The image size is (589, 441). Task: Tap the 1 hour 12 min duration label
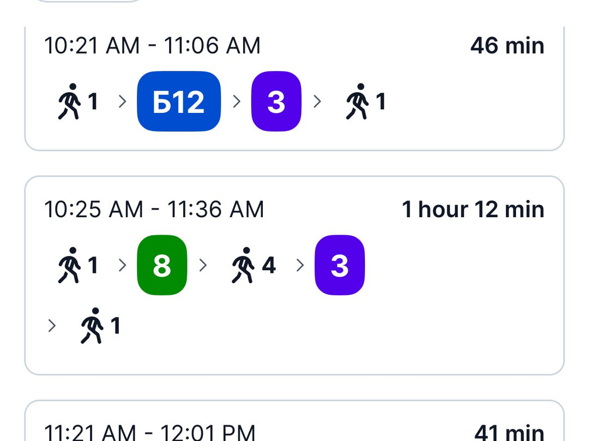[472, 210]
